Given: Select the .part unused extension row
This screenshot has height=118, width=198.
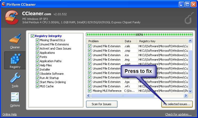Looking at the screenshot, I should click(x=137, y=64).
